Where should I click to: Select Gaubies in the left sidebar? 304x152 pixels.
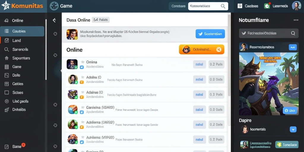[x=22, y=31]
